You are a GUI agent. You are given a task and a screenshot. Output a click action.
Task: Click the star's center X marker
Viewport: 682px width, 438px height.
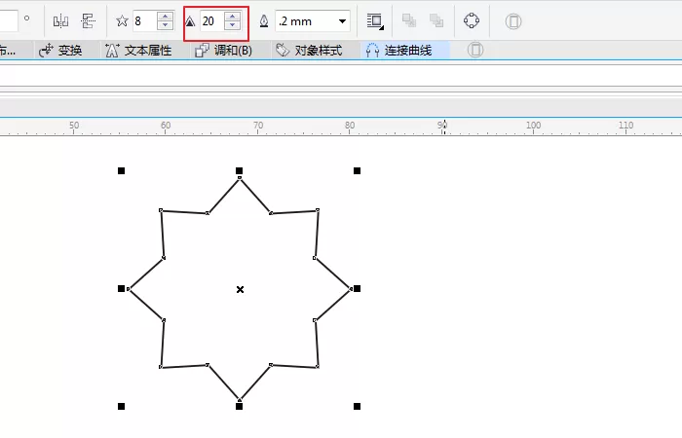click(x=240, y=289)
